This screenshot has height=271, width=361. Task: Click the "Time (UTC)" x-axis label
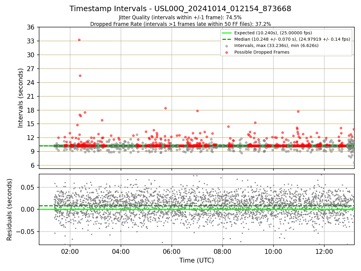[x=196, y=260]
